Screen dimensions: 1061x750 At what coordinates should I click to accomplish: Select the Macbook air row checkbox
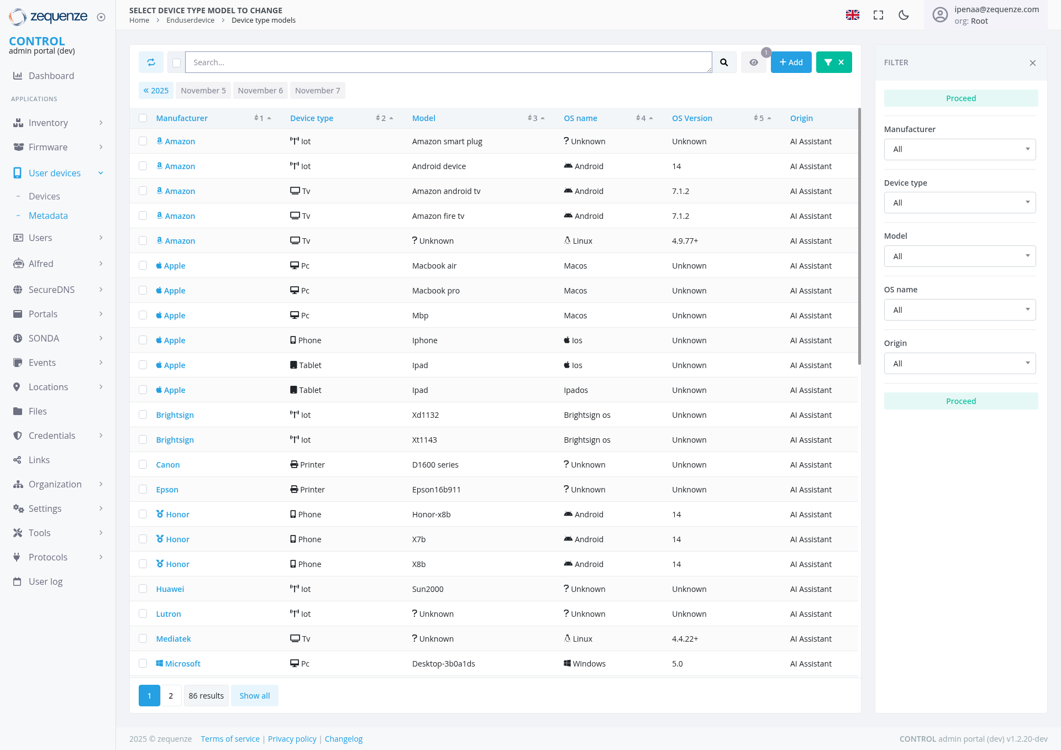point(143,266)
